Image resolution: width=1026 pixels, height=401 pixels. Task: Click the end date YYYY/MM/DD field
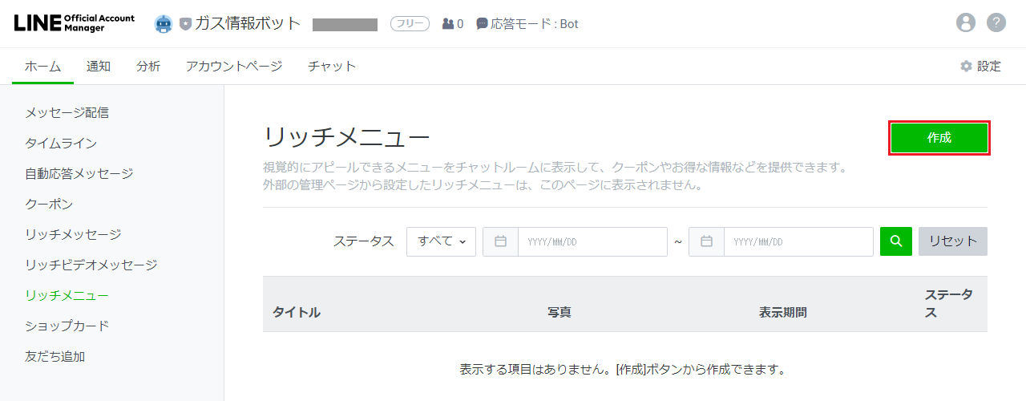pyautogui.click(x=798, y=241)
